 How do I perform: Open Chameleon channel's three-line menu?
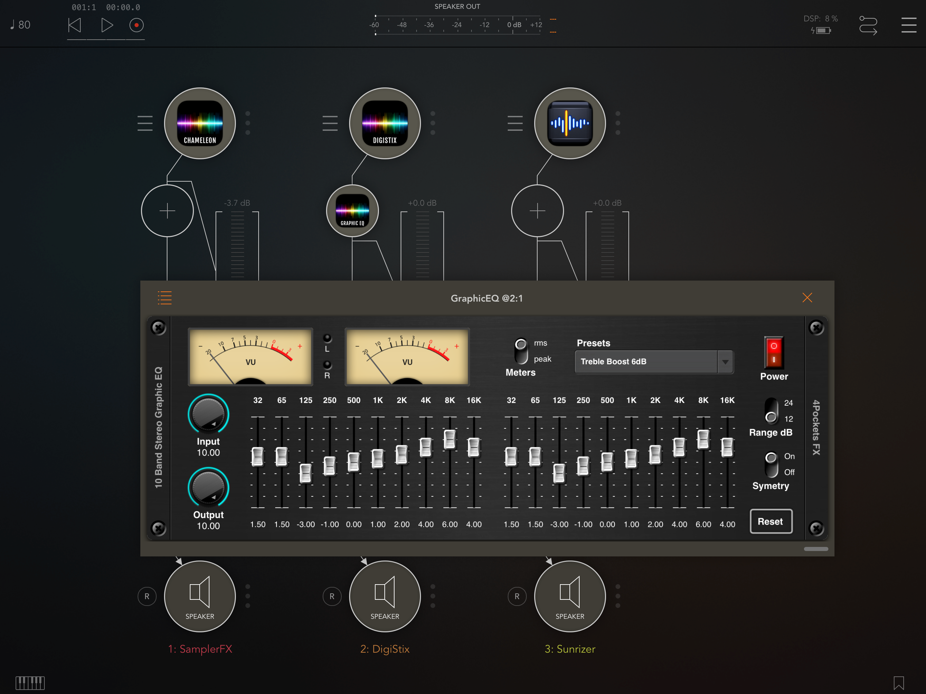pos(145,123)
